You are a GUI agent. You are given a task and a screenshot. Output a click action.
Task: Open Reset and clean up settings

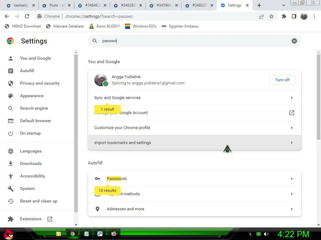click(39, 201)
